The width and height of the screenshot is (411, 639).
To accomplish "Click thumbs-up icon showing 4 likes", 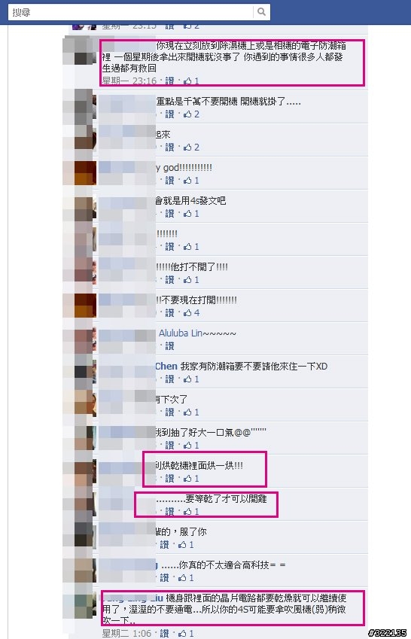I will (x=187, y=313).
